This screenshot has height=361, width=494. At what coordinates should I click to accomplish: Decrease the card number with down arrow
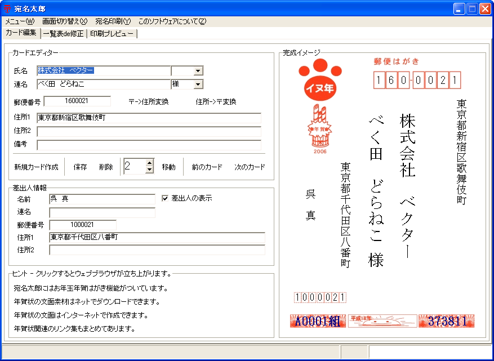click(x=150, y=170)
